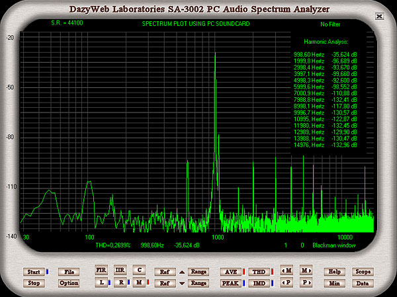Toggle the AVE averaging mode

click(230, 271)
